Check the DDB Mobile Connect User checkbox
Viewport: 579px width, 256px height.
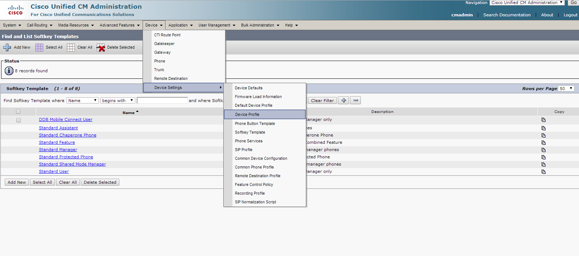tap(19, 120)
